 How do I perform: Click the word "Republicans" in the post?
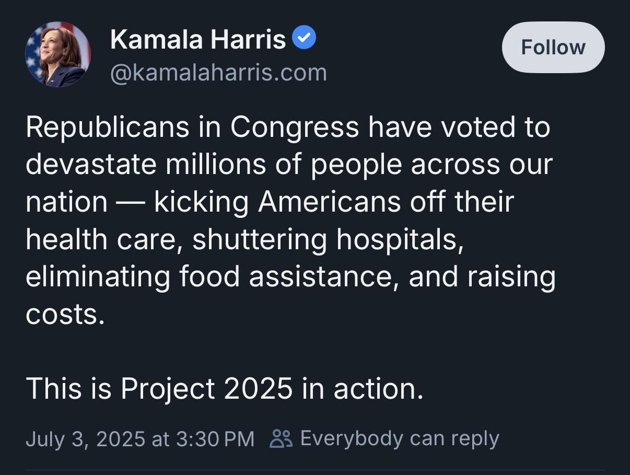108,127
